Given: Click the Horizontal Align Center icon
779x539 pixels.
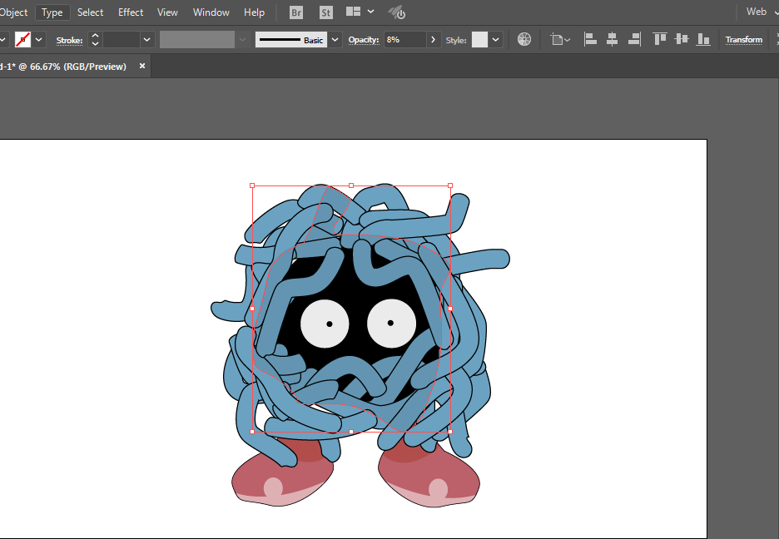Looking at the screenshot, I should (612, 39).
